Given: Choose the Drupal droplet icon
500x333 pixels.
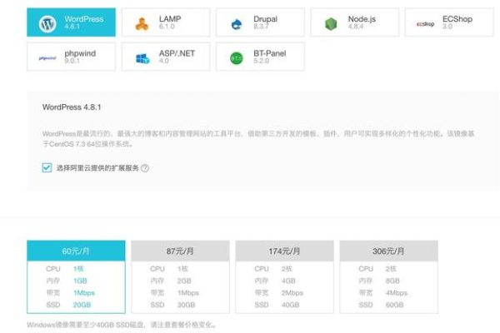Looking at the screenshot, I should [x=237, y=23].
